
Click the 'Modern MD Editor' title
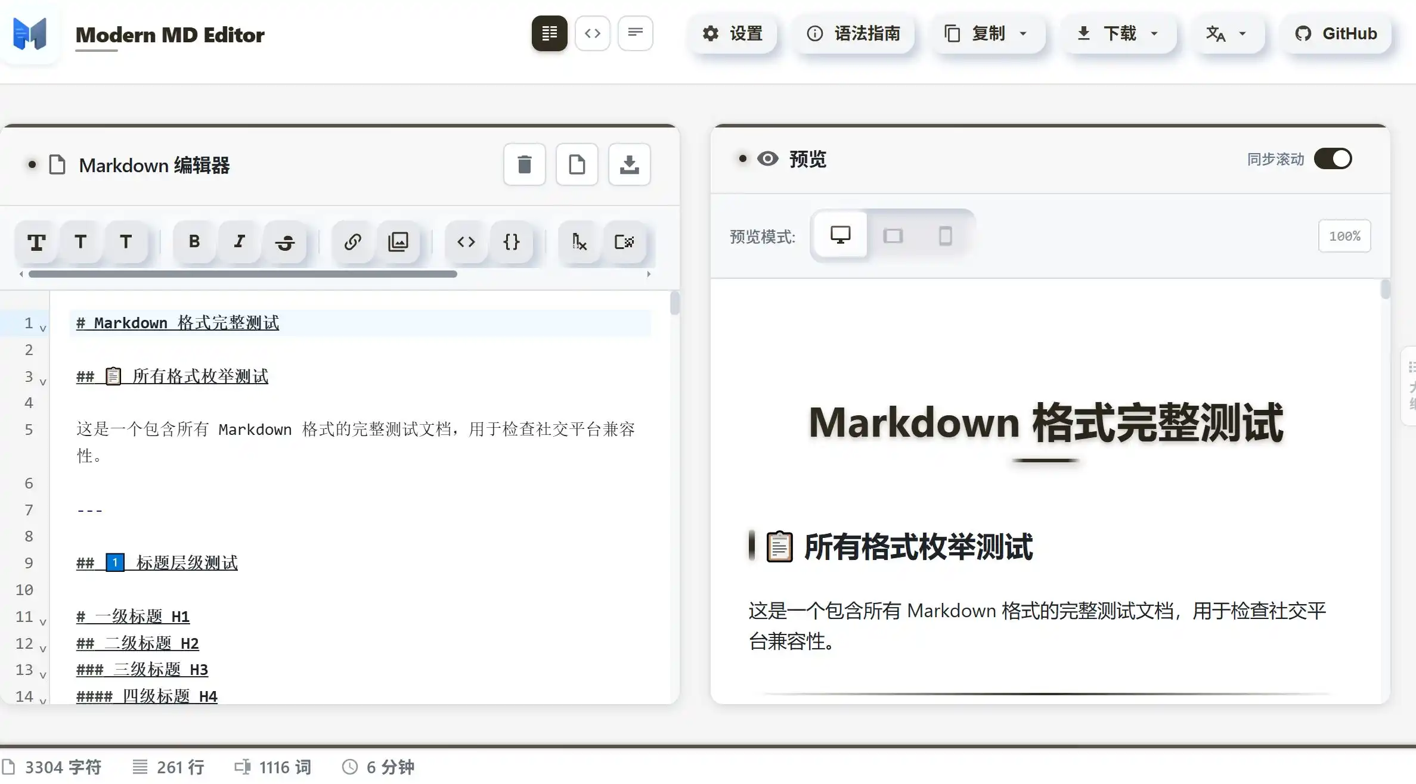(x=170, y=35)
